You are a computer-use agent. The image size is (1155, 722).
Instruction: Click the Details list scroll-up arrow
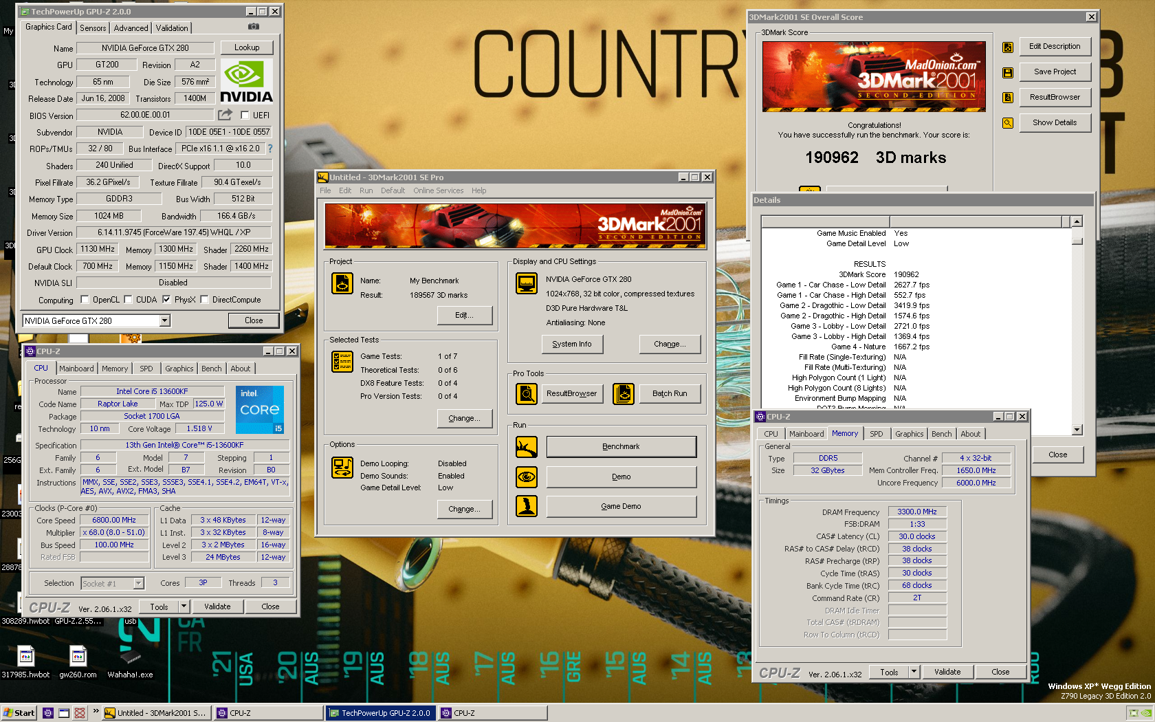click(x=1077, y=221)
